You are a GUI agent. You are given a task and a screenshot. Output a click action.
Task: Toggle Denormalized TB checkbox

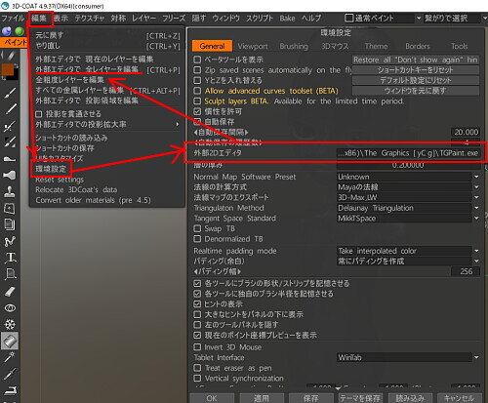[x=197, y=239]
